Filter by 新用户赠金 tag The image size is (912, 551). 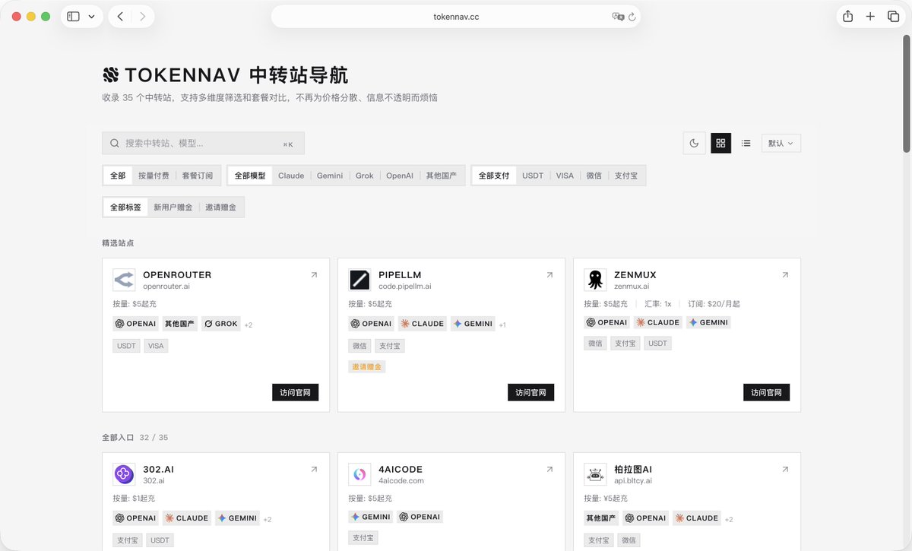pyautogui.click(x=173, y=207)
